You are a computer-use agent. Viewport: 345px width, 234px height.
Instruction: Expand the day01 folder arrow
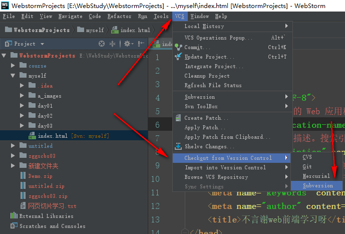pyautogui.click(x=22, y=105)
